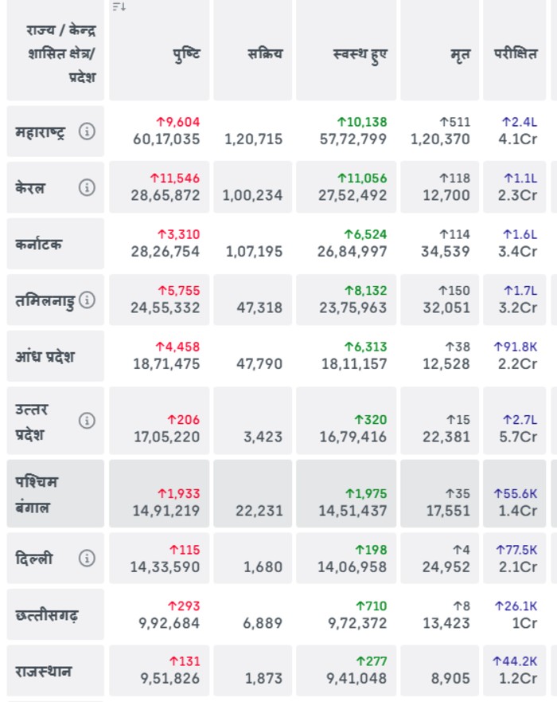Viewport: 557px width, 702px height.
Task: Click महाराष्ट्र confirmed count 60,17,035
Action: pos(166,139)
